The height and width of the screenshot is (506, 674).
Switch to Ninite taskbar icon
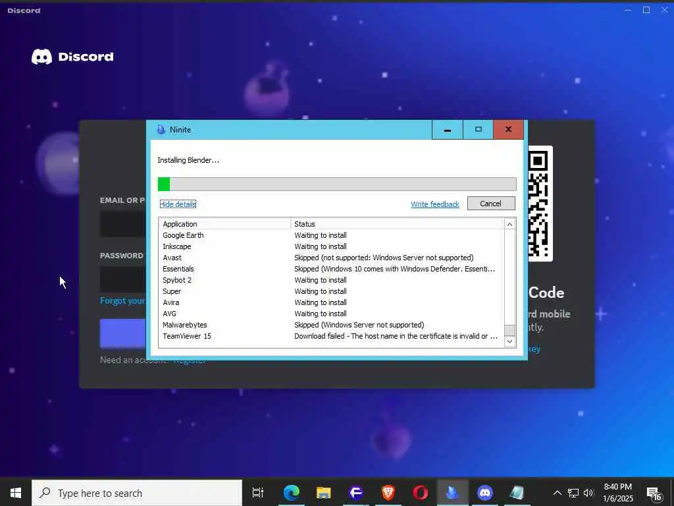[453, 493]
